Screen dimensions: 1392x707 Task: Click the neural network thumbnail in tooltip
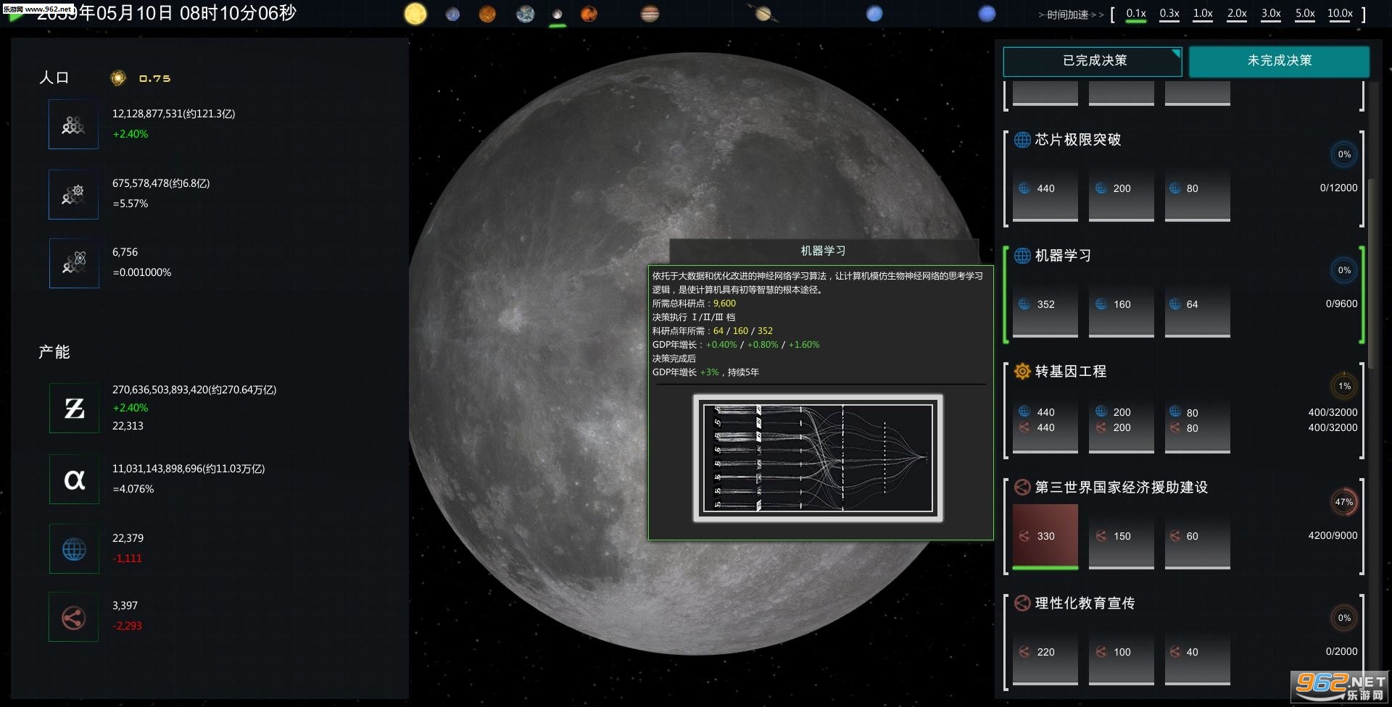818,458
